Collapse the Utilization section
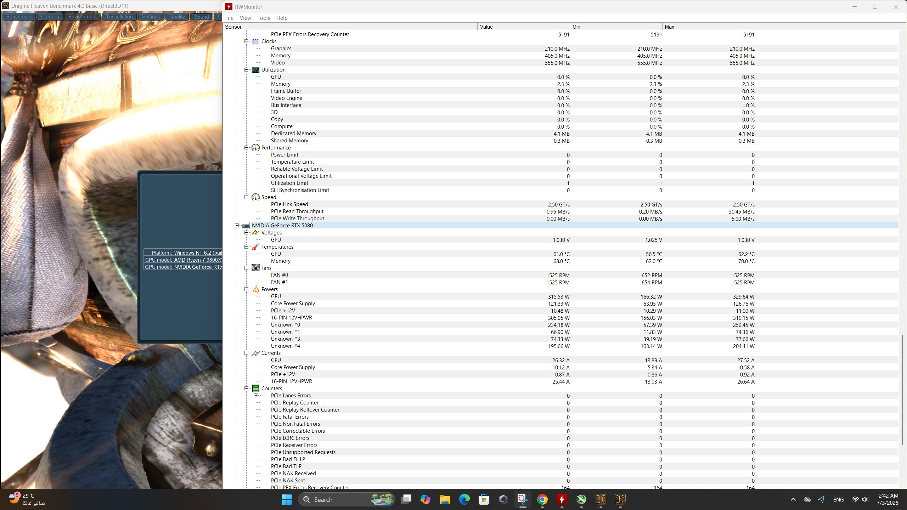Screen dimensions: 907x510 (x=246, y=70)
